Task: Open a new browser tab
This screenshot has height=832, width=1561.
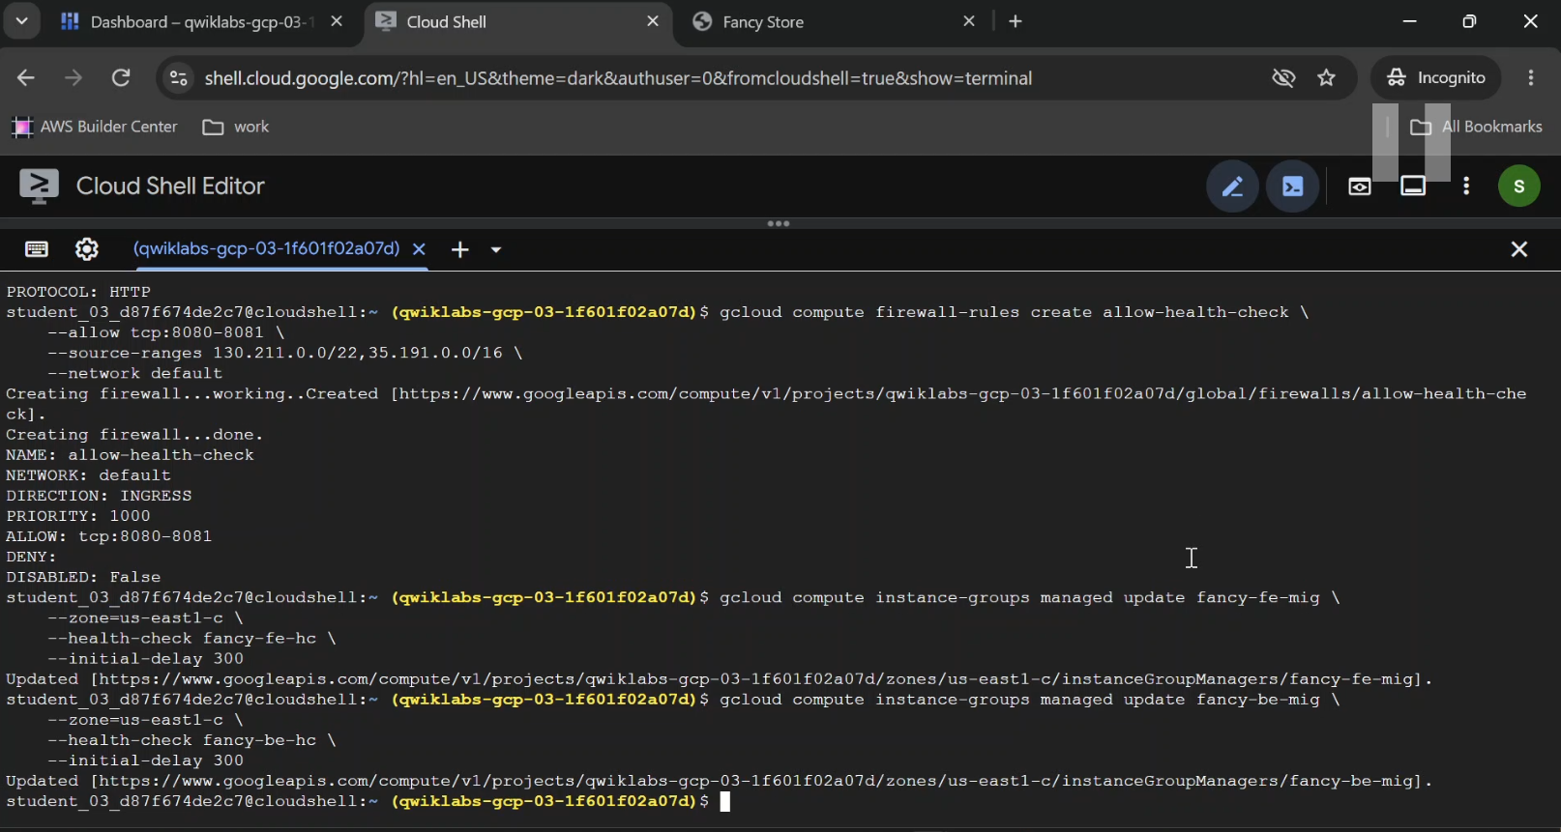Action: coord(1016,21)
